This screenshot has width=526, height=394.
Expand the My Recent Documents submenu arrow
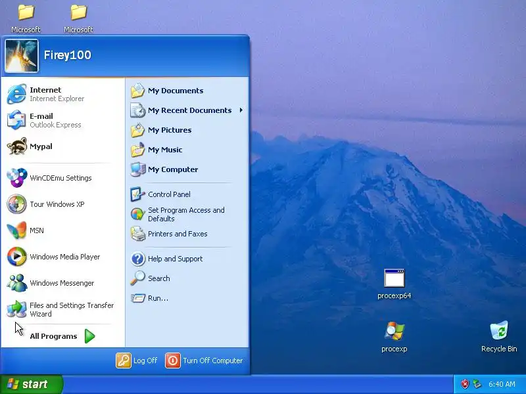241,110
